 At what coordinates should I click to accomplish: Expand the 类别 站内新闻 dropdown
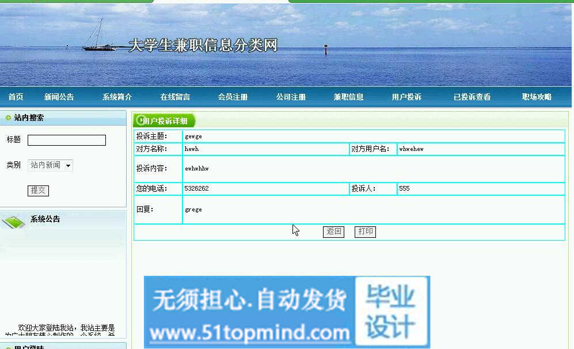coord(51,165)
